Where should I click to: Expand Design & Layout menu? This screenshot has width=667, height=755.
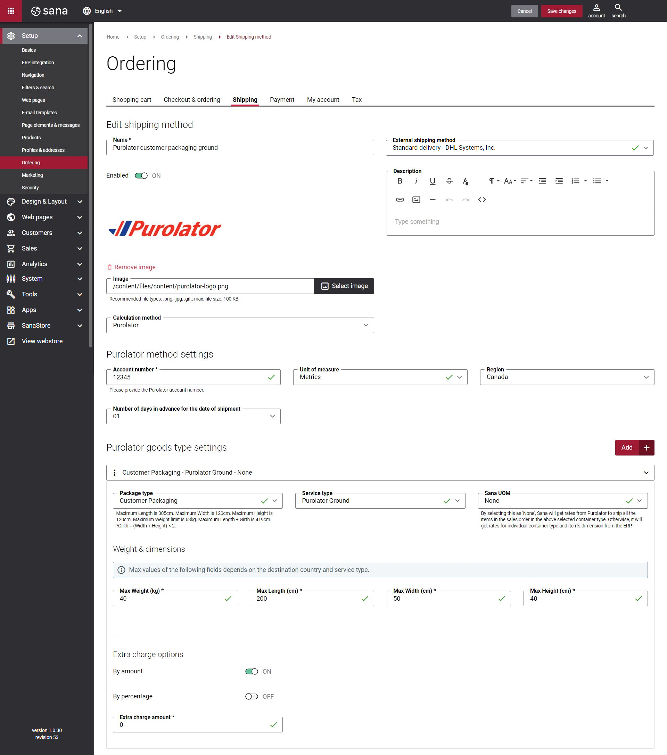[x=44, y=202]
